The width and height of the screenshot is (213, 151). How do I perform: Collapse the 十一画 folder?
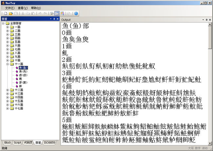8,64
